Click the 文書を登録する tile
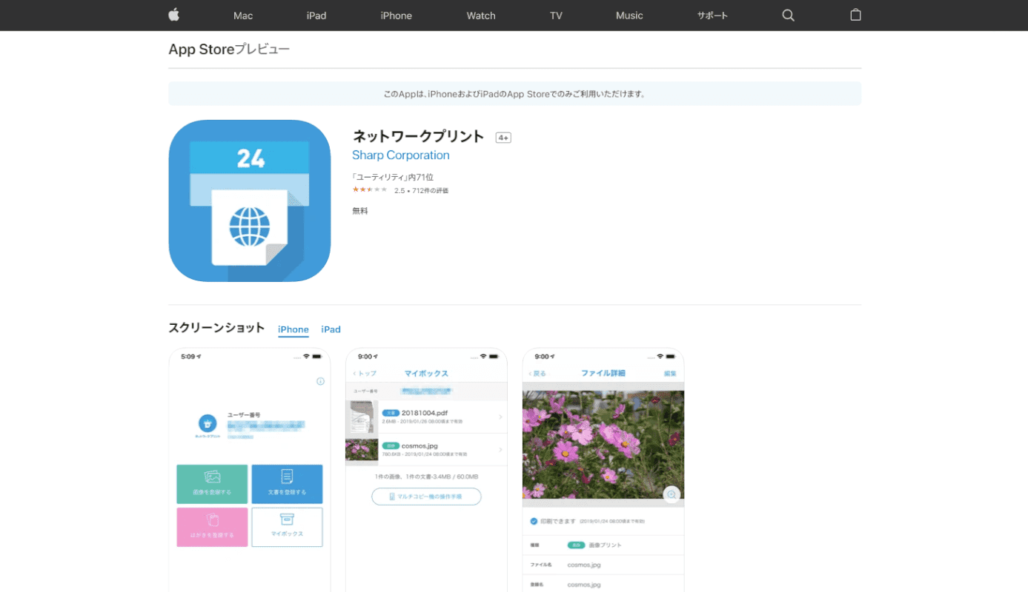Viewport: 1028px width, 592px height. click(x=287, y=484)
